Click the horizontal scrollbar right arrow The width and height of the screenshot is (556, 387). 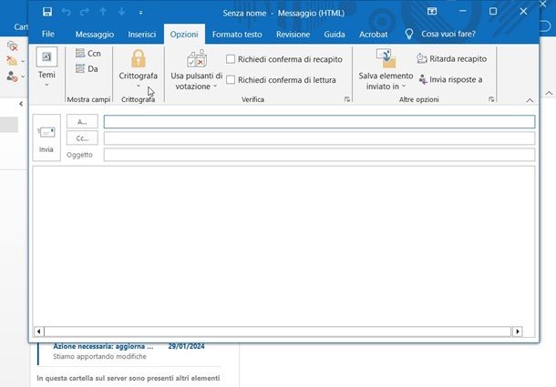518,331
